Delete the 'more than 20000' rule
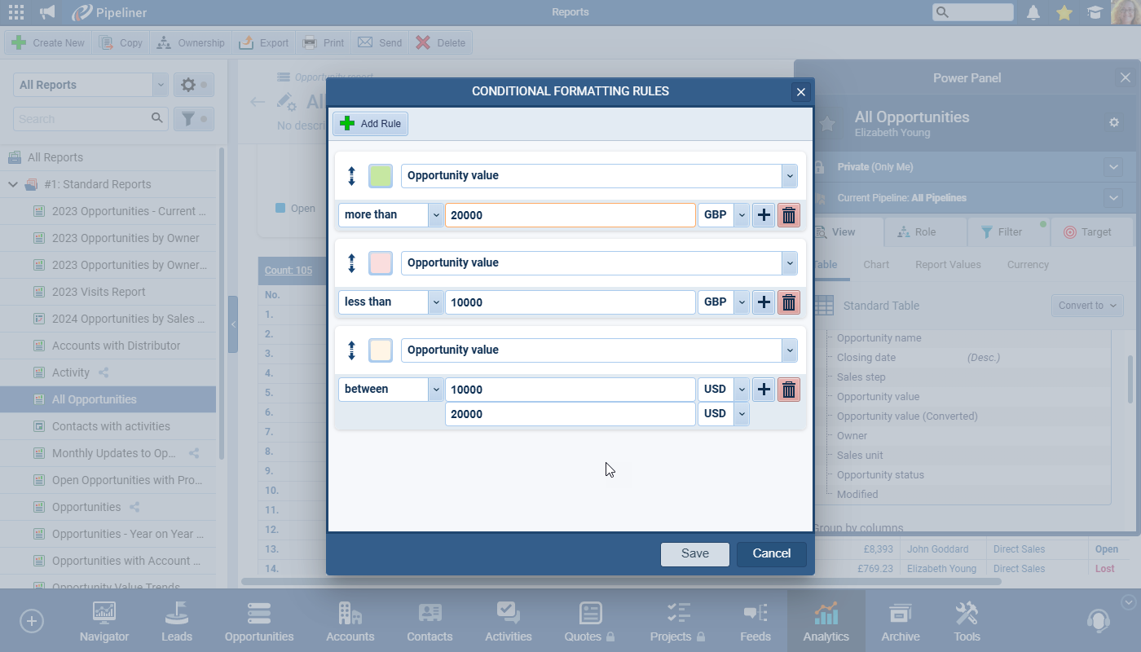 788,215
